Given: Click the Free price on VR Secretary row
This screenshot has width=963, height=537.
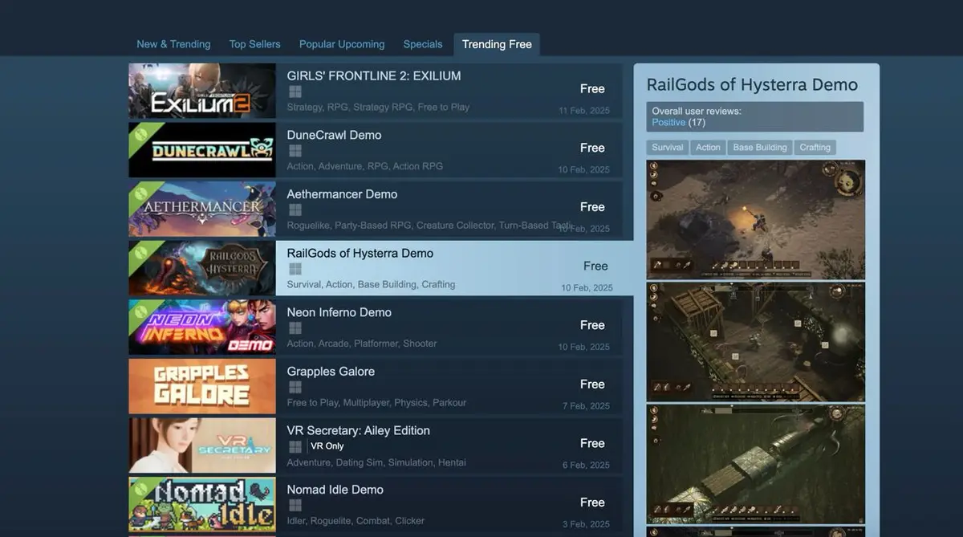Looking at the screenshot, I should pos(592,443).
